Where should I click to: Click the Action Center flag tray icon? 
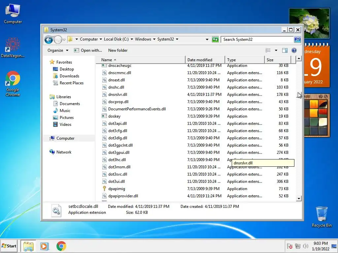(290, 246)
